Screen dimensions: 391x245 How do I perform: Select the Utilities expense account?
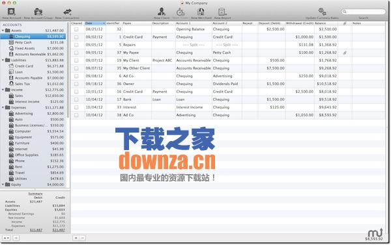pyautogui.click(x=33, y=179)
